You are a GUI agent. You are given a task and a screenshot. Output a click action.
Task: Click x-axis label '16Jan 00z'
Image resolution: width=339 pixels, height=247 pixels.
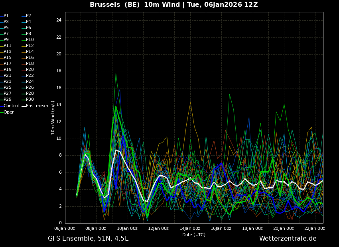point(221,228)
